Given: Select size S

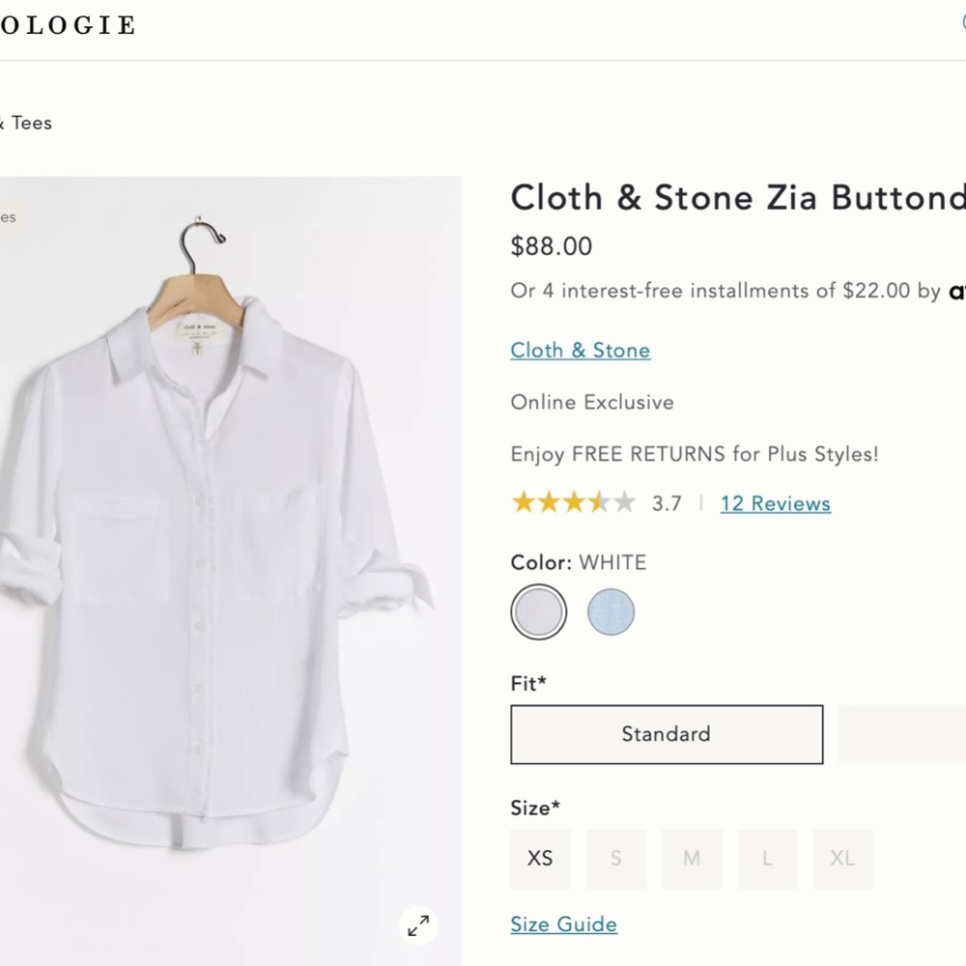Looking at the screenshot, I should (615, 858).
